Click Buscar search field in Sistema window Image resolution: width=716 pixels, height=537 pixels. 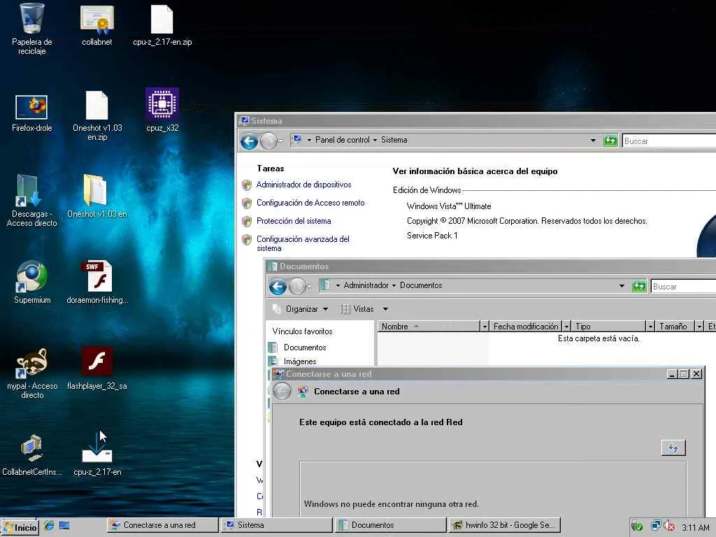tap(669, 141)
